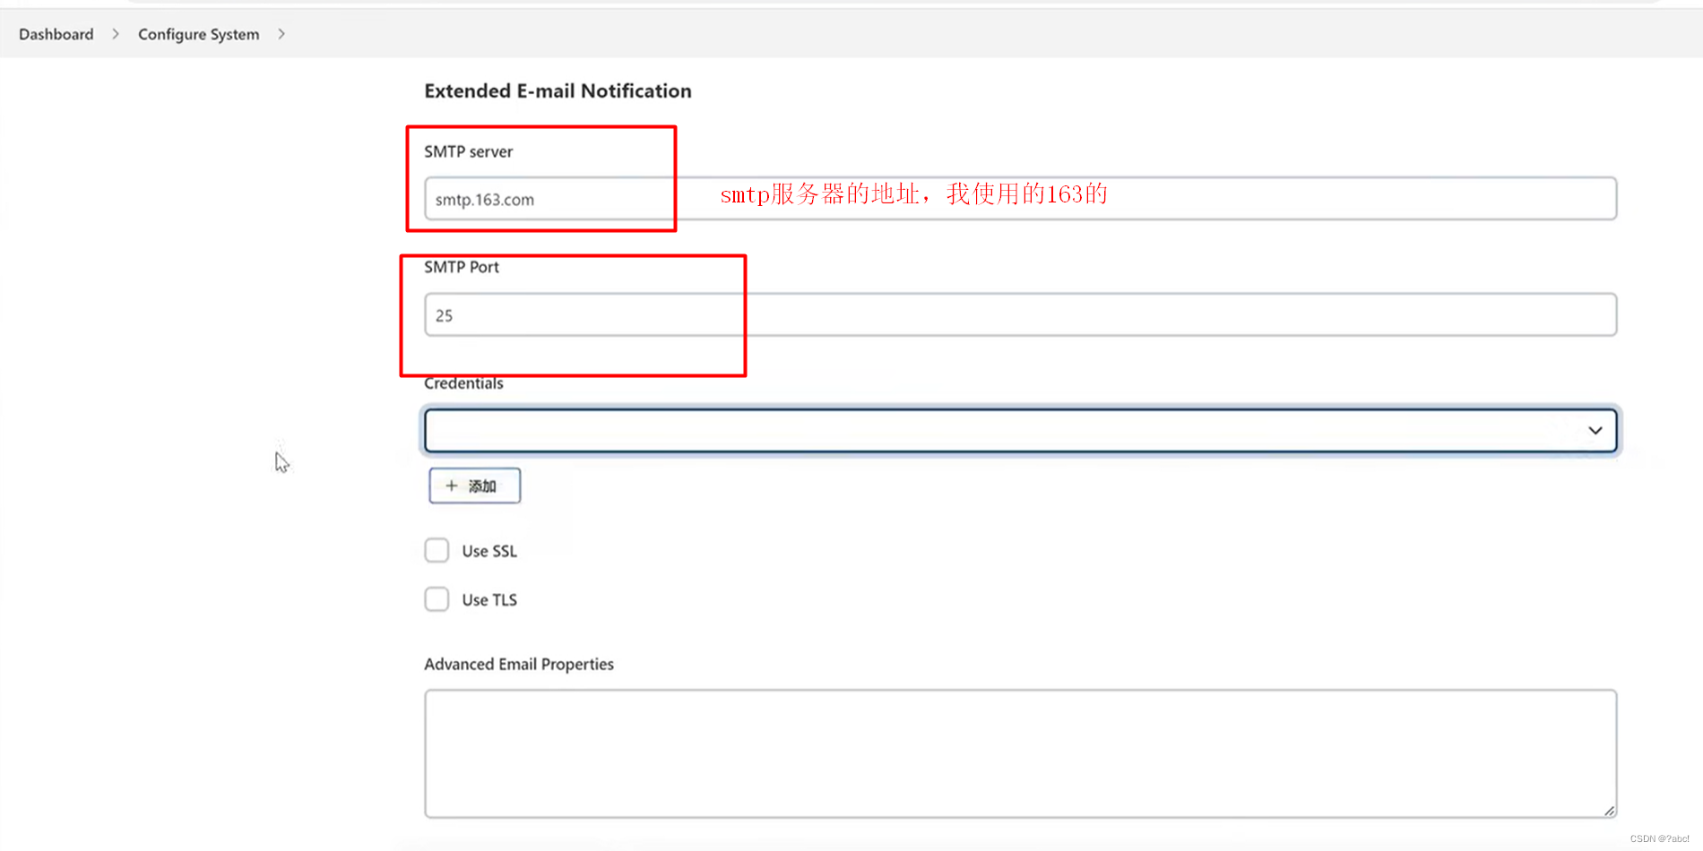Click the Use TLS label text
The height and width of the screenshot is (851, 1703).
[489, 598]
